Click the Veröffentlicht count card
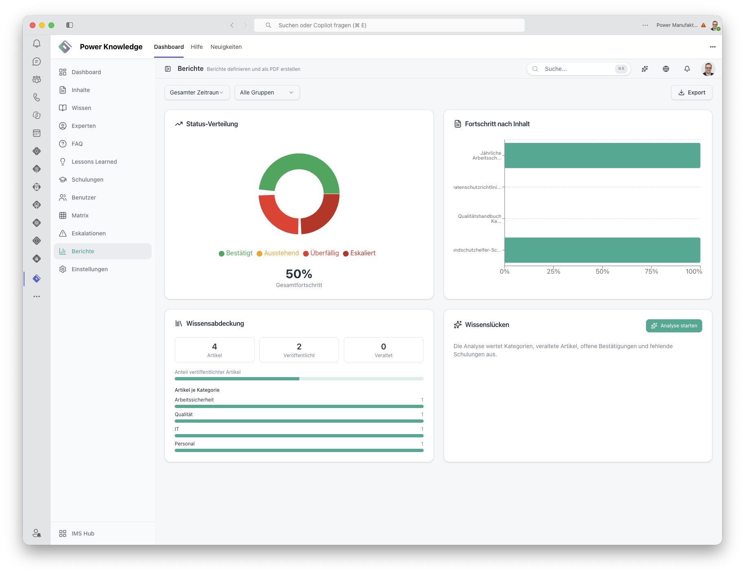The image size is (745, 575). coord(299,350)
